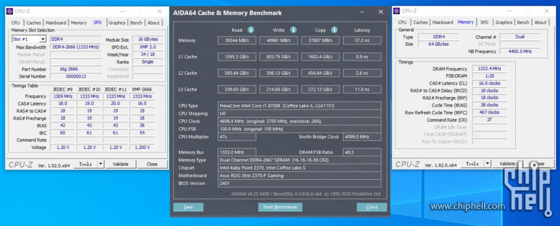Click CAS# Latency (CL) value 16.0 clocks
Viewport: 560px width, 226px height.
point(489,83)
